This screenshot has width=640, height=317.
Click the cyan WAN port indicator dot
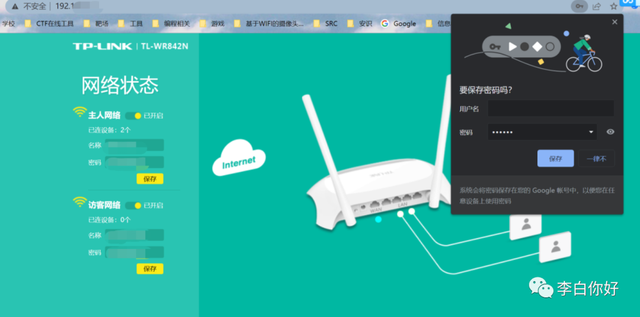(x=378, y=219)
